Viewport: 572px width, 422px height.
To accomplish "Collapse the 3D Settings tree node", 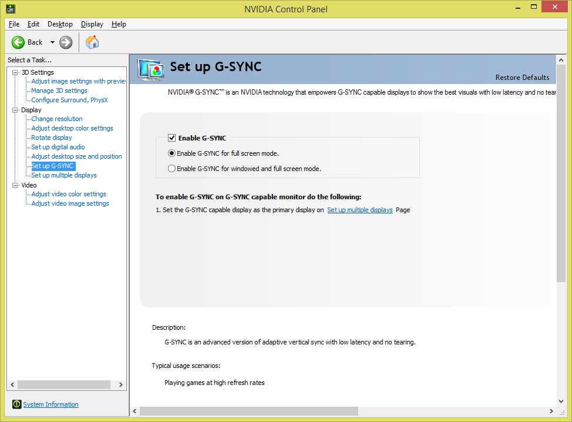I will pyautogui.click(x=15, y=72).
